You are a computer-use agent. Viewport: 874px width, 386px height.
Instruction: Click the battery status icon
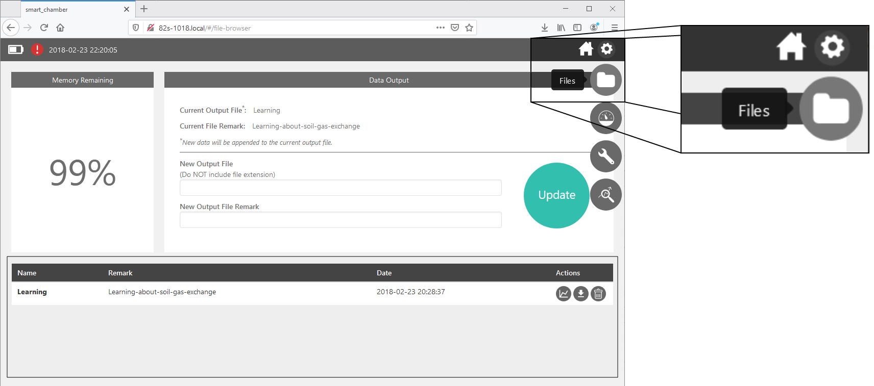16,49
